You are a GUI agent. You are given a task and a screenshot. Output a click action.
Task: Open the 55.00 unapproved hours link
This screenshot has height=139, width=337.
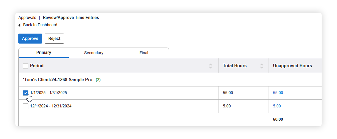click(278, 93)
